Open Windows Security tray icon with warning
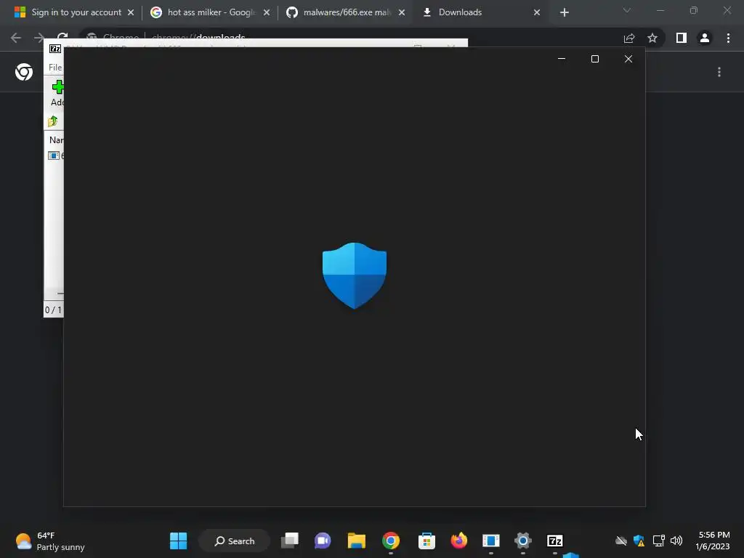Viewport: 744px width, 558px height. [639, 541]
